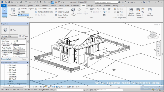This screenshot has height=92, width=164.
Task: Select 3D View 6 in Project Browser
Action: pyautogui.click(x=13, y=77)
